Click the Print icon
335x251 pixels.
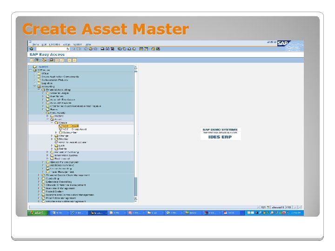tap(102, 49)
